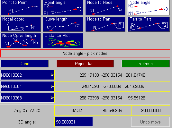
Task: Activate the Node to Node measure tool
Action: (x=105, y=8)
